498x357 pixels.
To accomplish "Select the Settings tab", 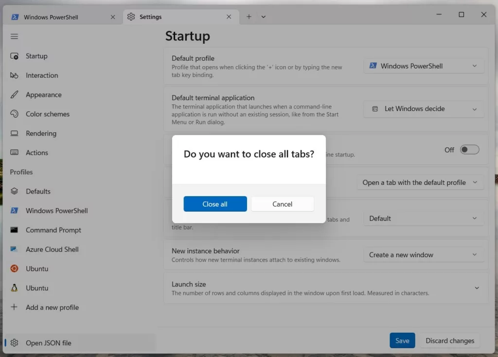I will click(181, 17).
